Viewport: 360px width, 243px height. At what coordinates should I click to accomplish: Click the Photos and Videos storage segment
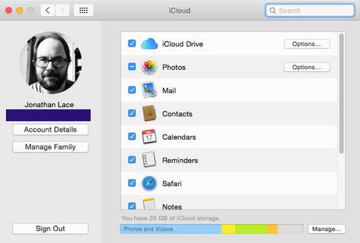(x=171, y=229)
